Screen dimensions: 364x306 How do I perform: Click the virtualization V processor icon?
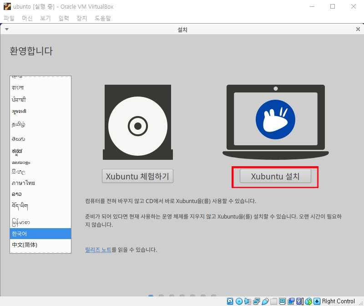click(x=300, y=301)
